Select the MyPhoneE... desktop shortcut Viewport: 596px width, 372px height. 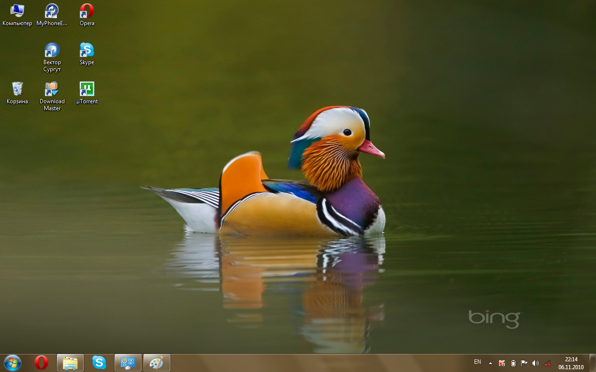[52, 15]
